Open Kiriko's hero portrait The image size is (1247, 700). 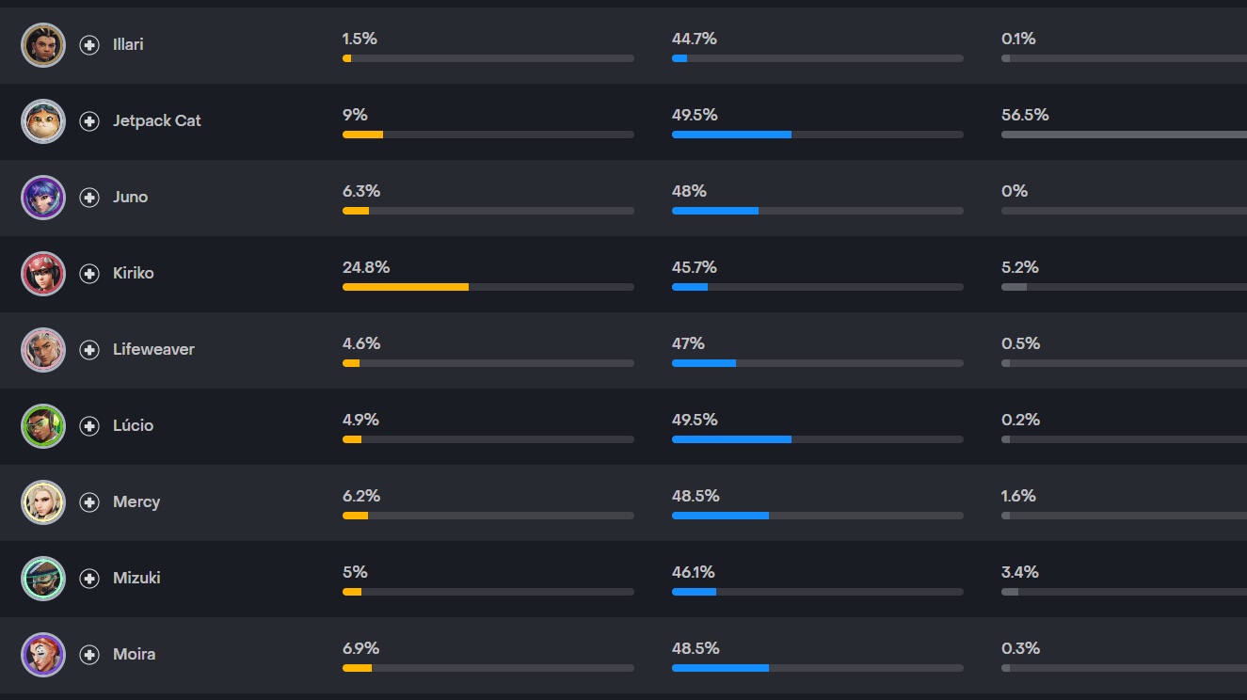pyautogui.click(x=43, y=274)
